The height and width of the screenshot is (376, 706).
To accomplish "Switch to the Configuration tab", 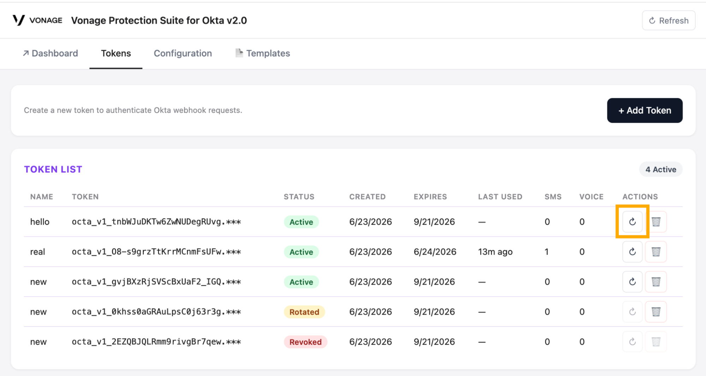I will click(x=183, y=53).
